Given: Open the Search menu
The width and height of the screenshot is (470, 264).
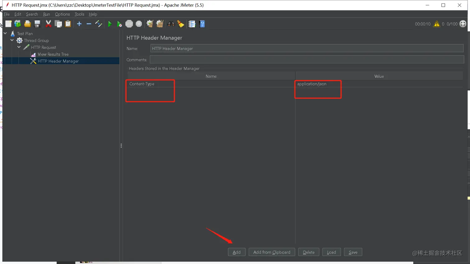Looking at the screenshot, I should click(32, 14).
